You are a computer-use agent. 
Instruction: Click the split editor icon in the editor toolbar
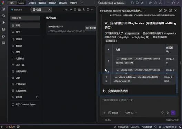click(x=88, y=10)
